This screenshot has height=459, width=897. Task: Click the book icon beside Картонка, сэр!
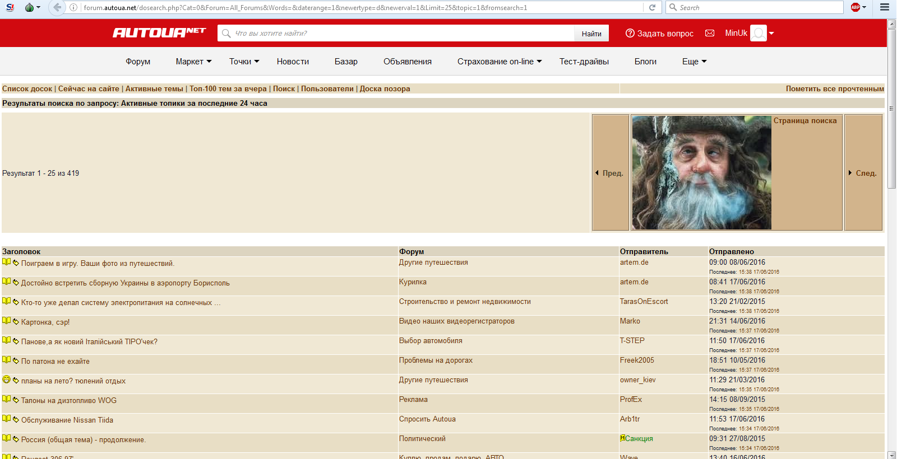[7, 321]
